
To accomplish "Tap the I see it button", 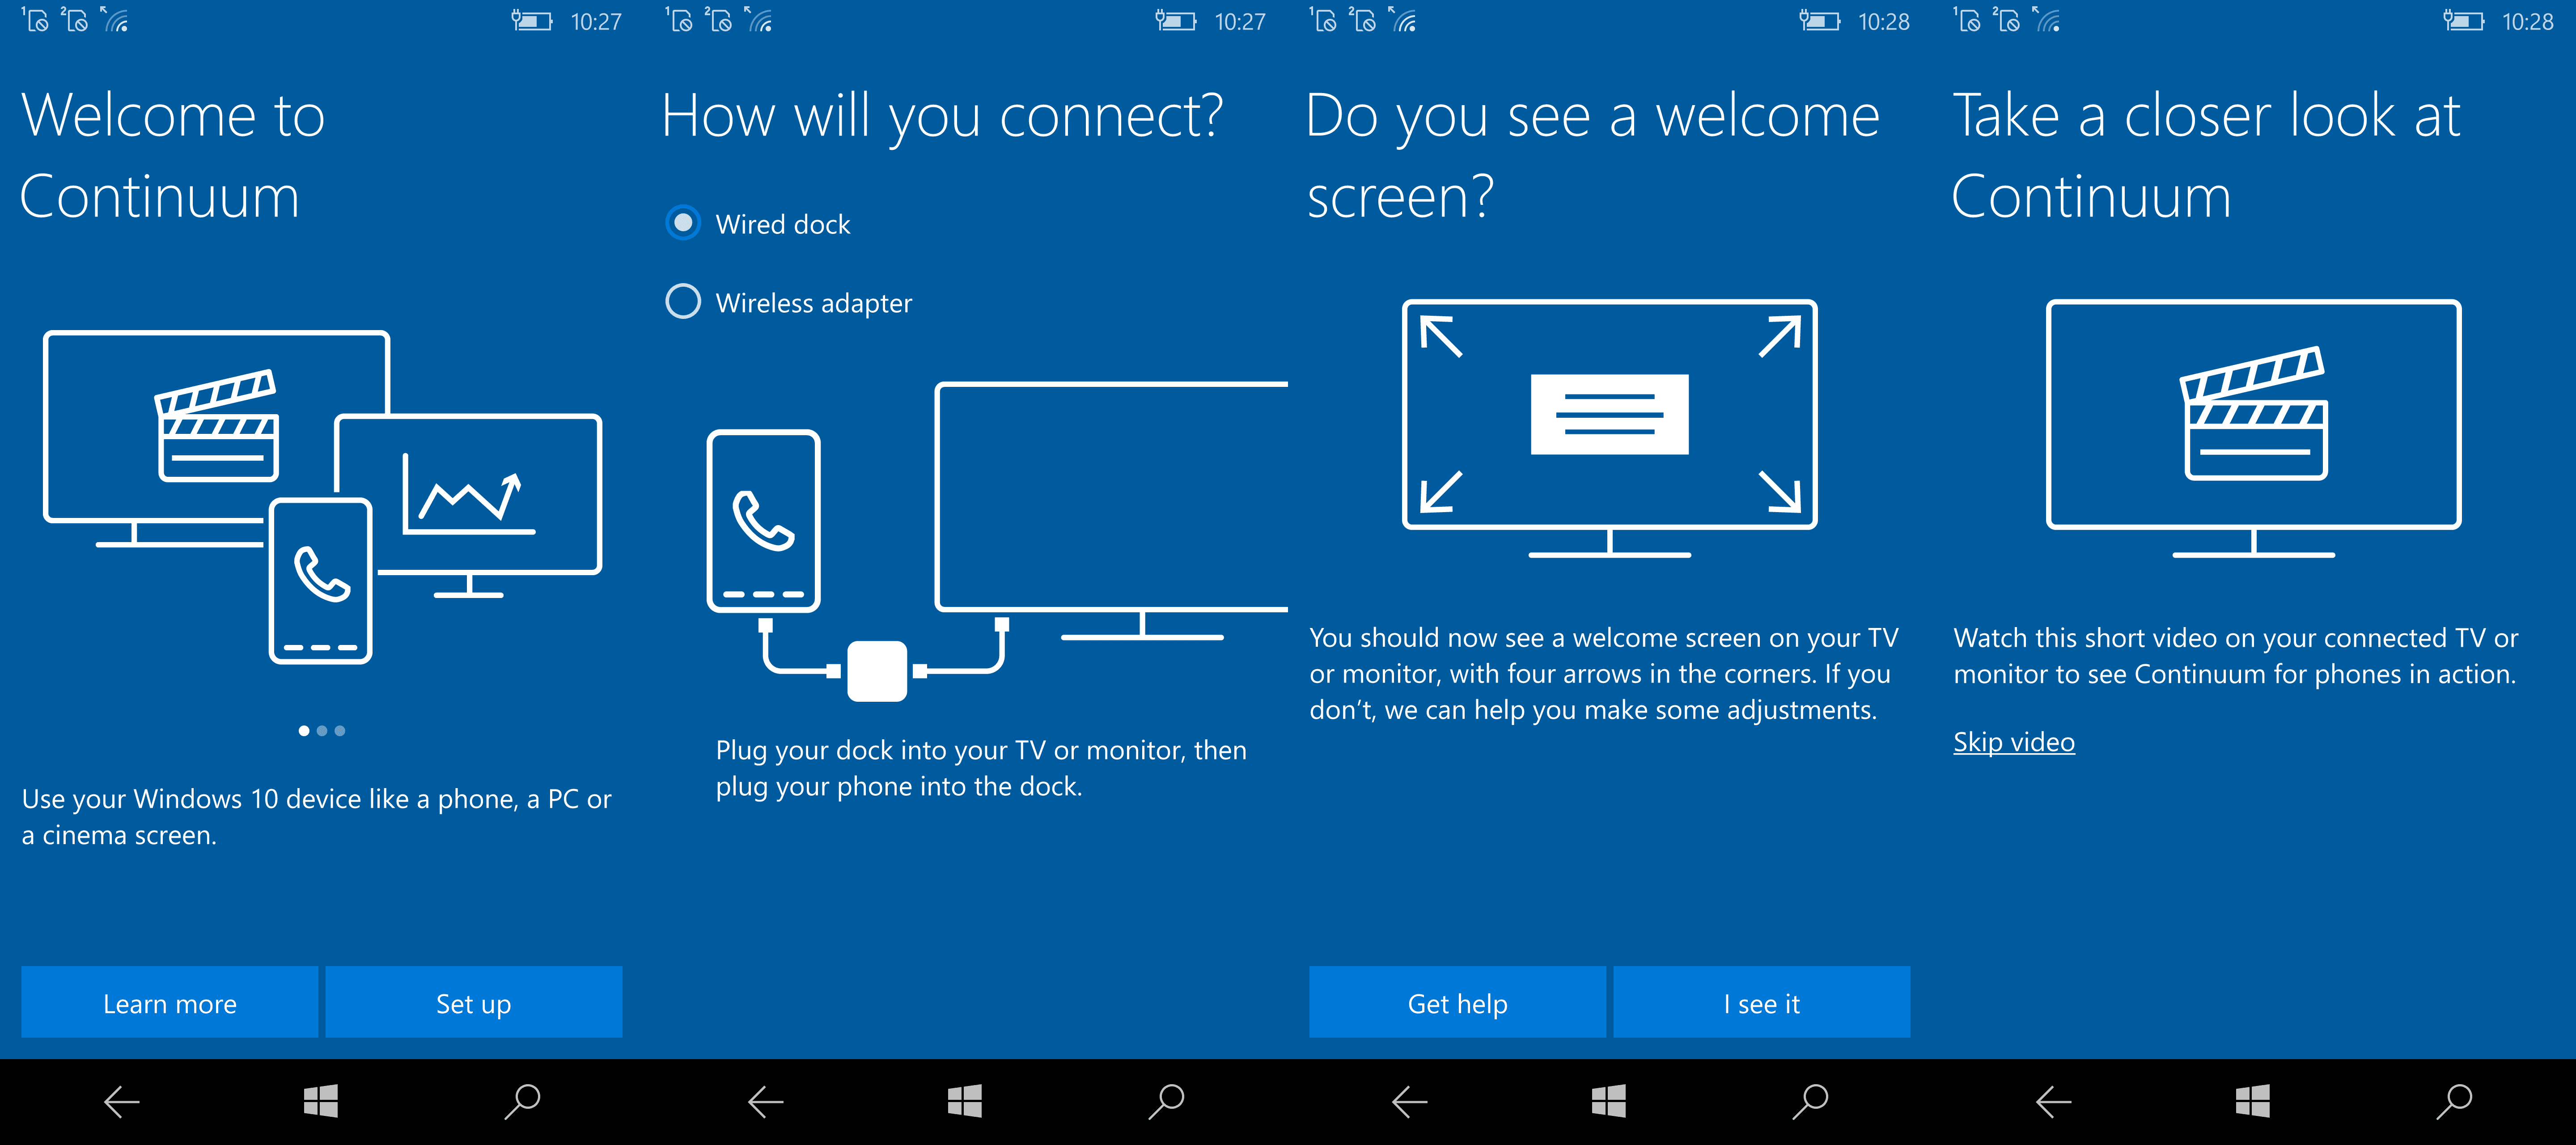I will tap(1761, 1002).
